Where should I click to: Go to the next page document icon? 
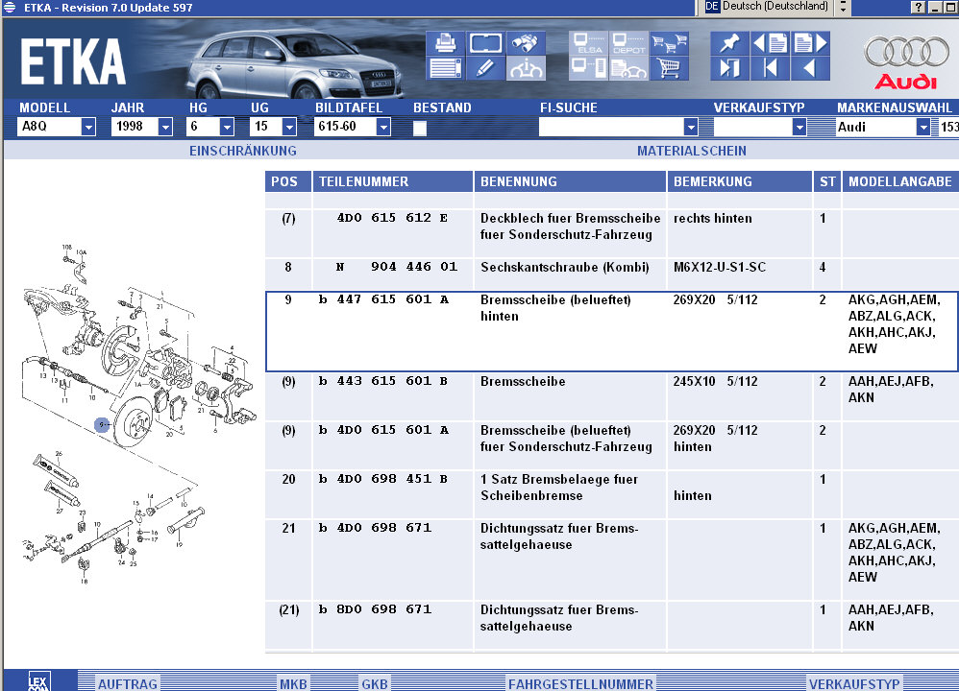(x=810, y=43)
